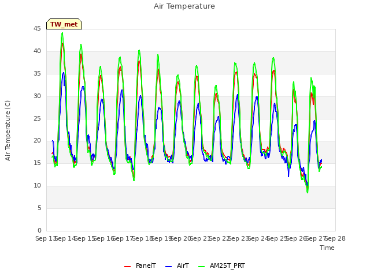Click the 20 y-axis tick label
This screenshot has height=277, width=370.
(x=37, y=141)
